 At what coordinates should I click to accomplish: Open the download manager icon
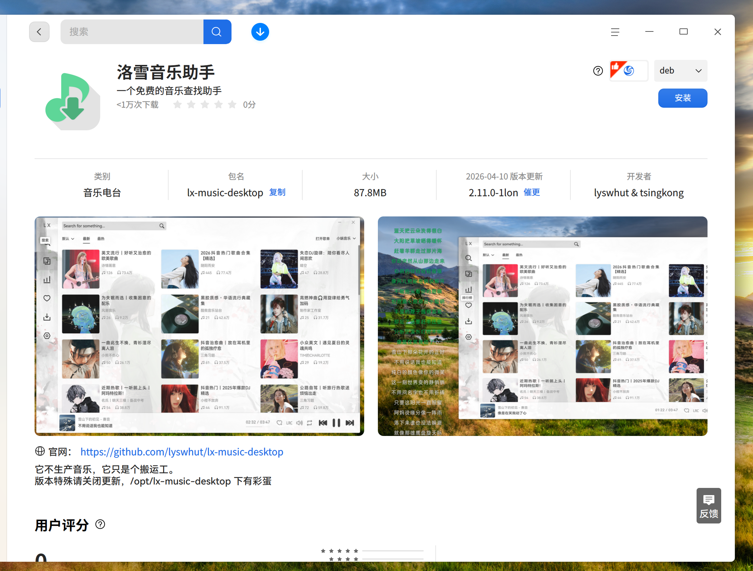coord(260,31)
